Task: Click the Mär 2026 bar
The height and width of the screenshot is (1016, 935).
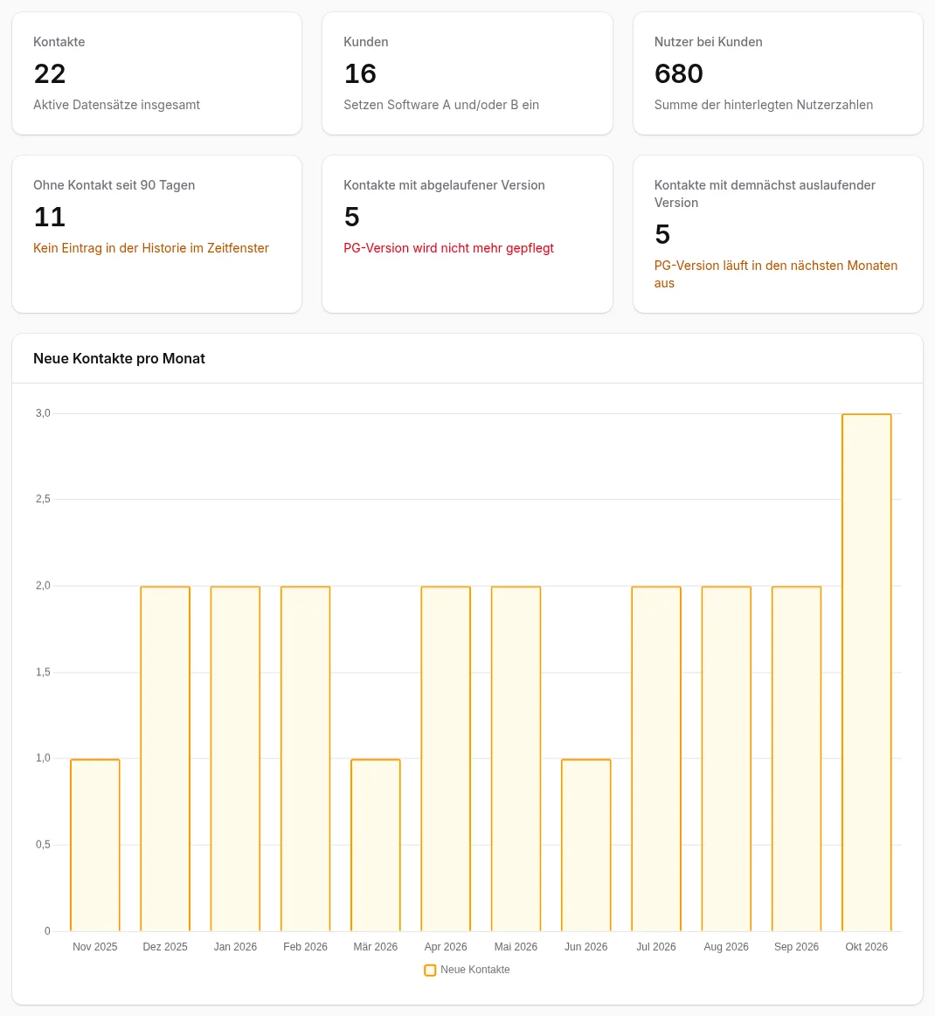Action: pos(376,845)
